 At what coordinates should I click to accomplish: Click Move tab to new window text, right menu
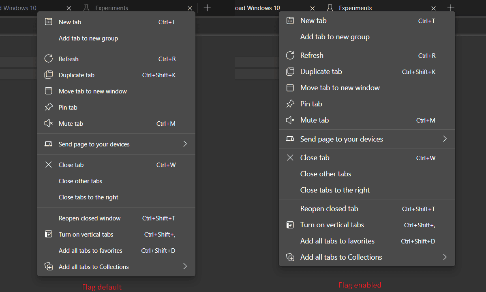(x=340, y=88)
